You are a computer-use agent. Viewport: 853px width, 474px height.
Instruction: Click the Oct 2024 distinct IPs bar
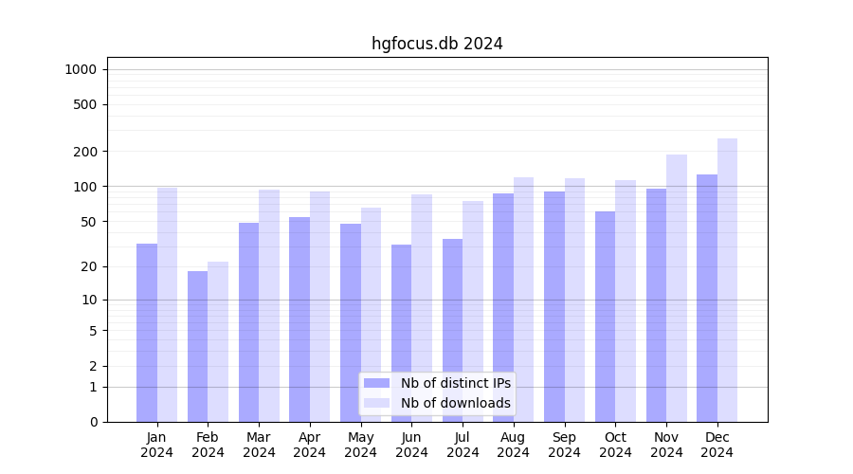point(605,317)
